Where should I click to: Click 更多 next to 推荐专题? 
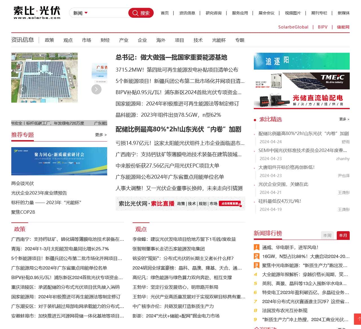pyautogui.click(x=101, y=135)
